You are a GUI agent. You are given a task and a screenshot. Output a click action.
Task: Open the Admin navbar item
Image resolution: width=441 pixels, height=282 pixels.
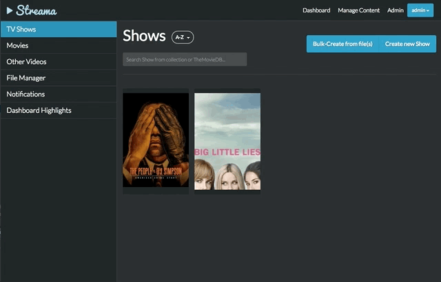point(396,10)
